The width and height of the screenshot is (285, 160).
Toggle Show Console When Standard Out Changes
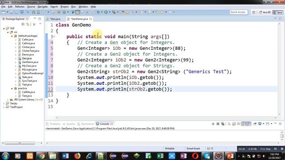(244, 124)
